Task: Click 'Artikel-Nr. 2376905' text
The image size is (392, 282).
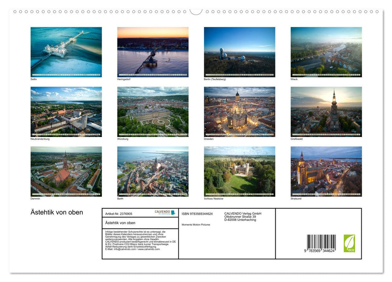Action: click(119, 214)
